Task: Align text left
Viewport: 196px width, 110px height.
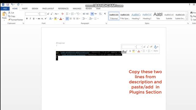Action: 67,19
